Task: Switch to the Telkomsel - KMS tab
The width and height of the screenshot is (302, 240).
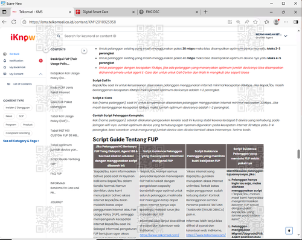Action: tap(42, 12)
